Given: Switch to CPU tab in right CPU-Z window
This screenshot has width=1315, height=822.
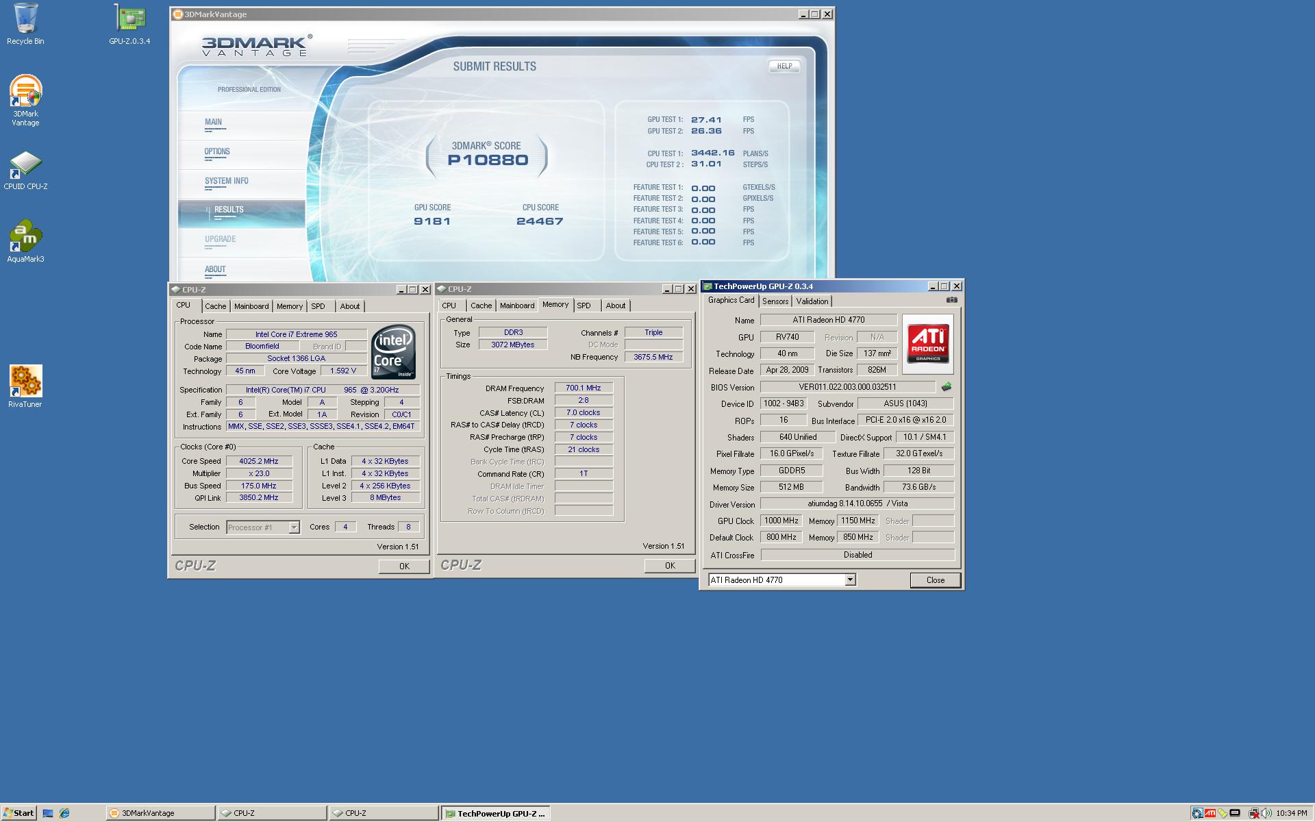Looking at the screenshot, I should point(449,306).
